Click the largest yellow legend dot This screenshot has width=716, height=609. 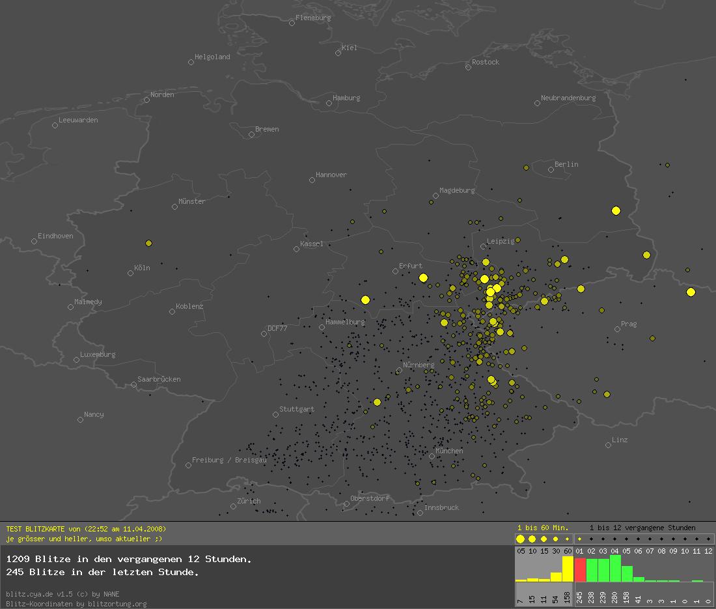click(520, 539)
